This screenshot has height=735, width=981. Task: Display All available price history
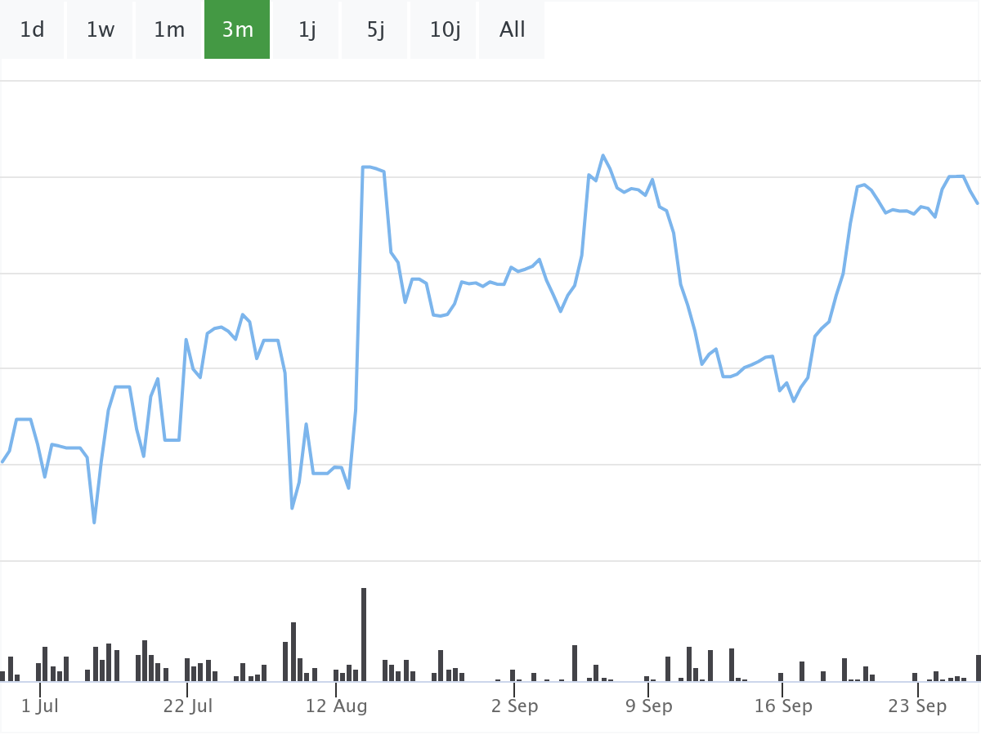(x=513, y=30)
